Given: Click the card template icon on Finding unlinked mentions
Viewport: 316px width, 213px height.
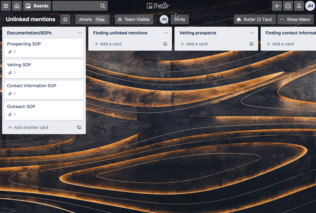Looking at the screenshot, I should pyautogui.click(x=165, y=44).
